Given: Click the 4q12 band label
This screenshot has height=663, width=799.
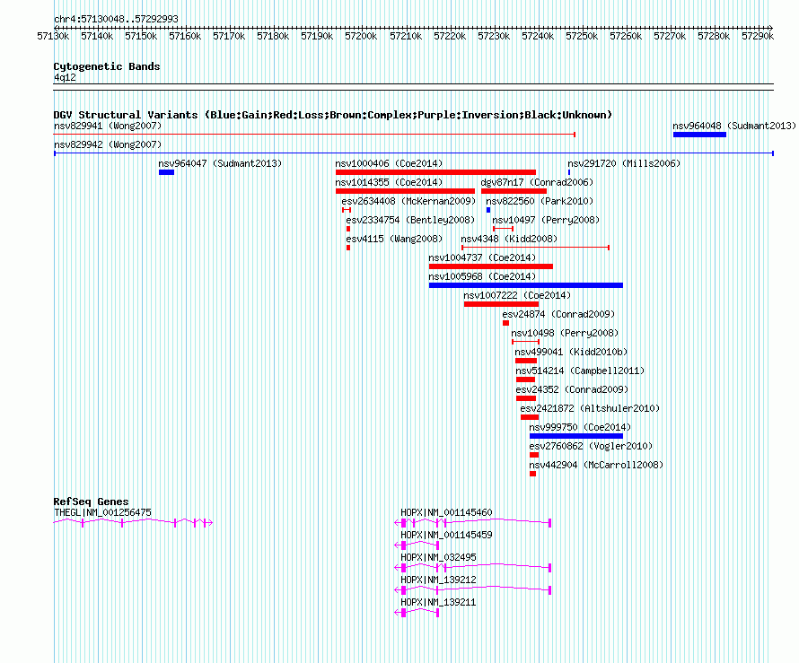Looking at the screenshot, I should [65, 77].
